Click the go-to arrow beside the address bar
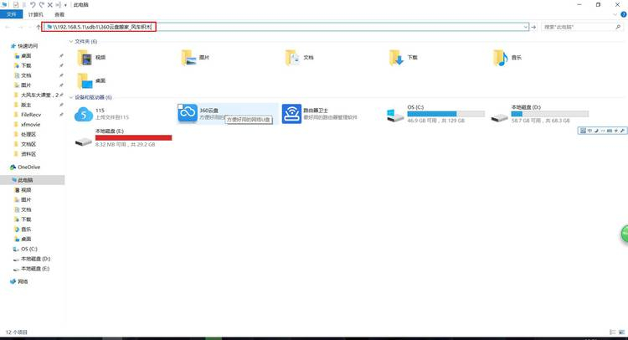Viewport: 628px width, 340px height. [x=533, y=27]
